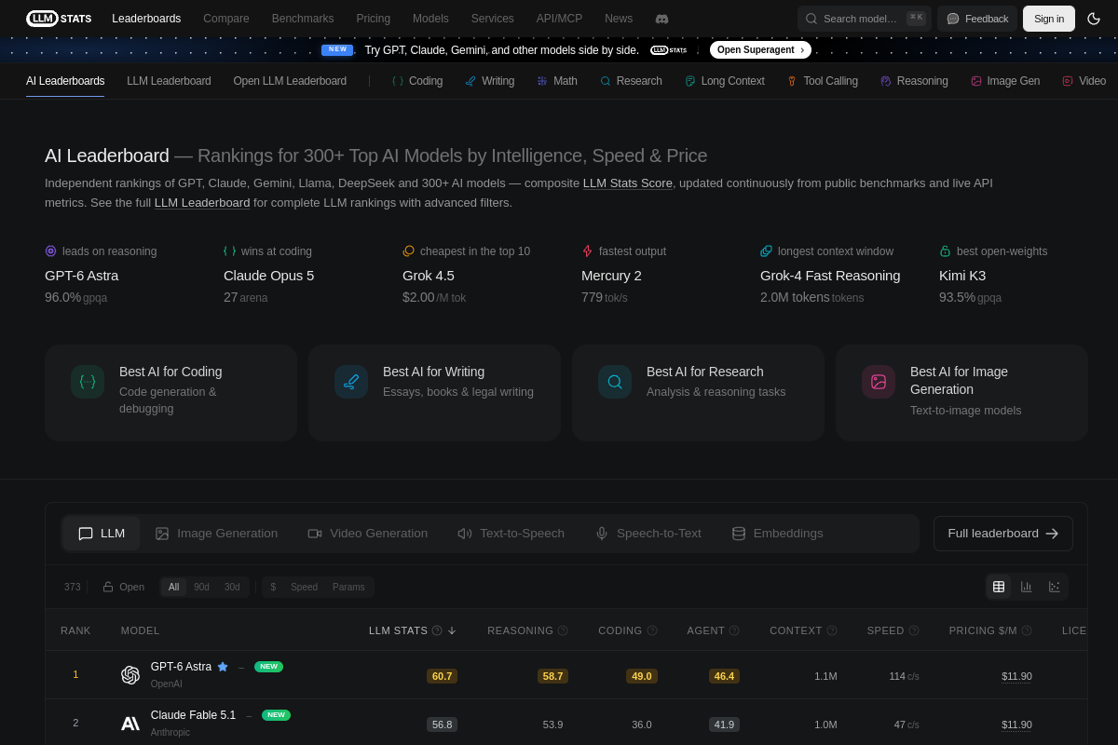Open the Full leaderboard button
The width and height of the screenshot is (1118, 745).
1003,534
